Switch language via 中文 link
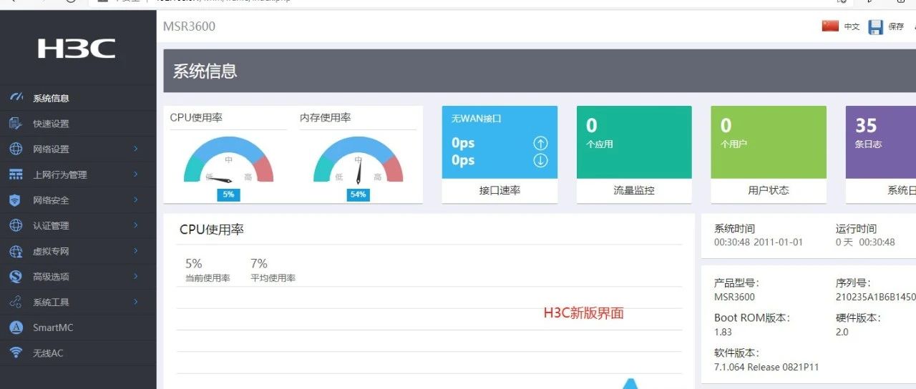Screen dimensions: 916x389 (x=852, y=26)
